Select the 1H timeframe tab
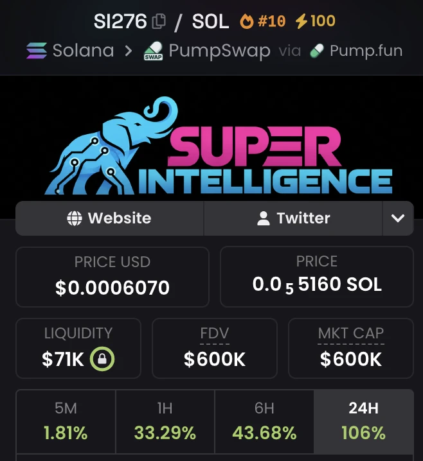 pos(165,421)
